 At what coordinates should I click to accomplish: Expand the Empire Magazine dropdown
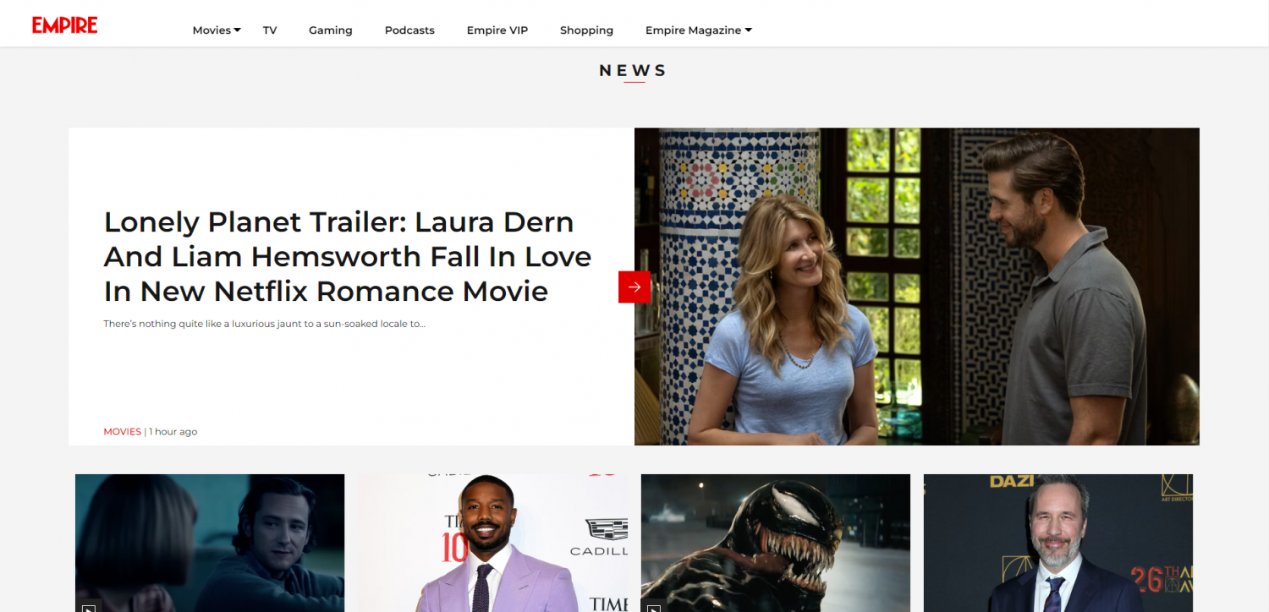(x=699, y=30)
